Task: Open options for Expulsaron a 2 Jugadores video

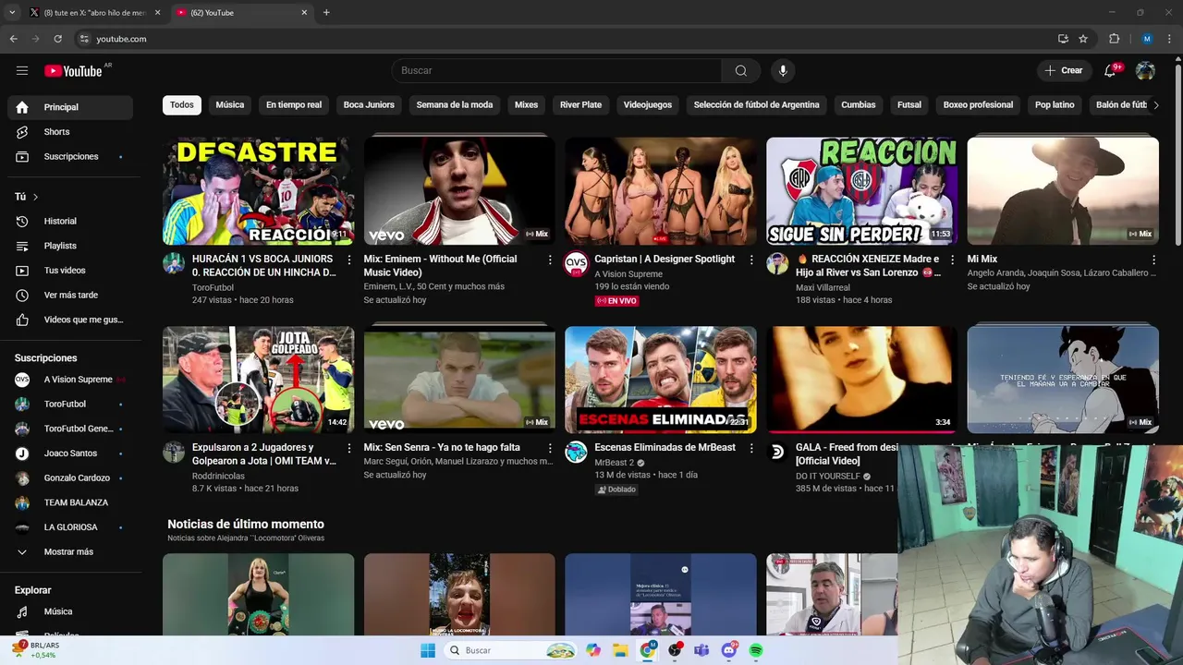Action: 348,448
